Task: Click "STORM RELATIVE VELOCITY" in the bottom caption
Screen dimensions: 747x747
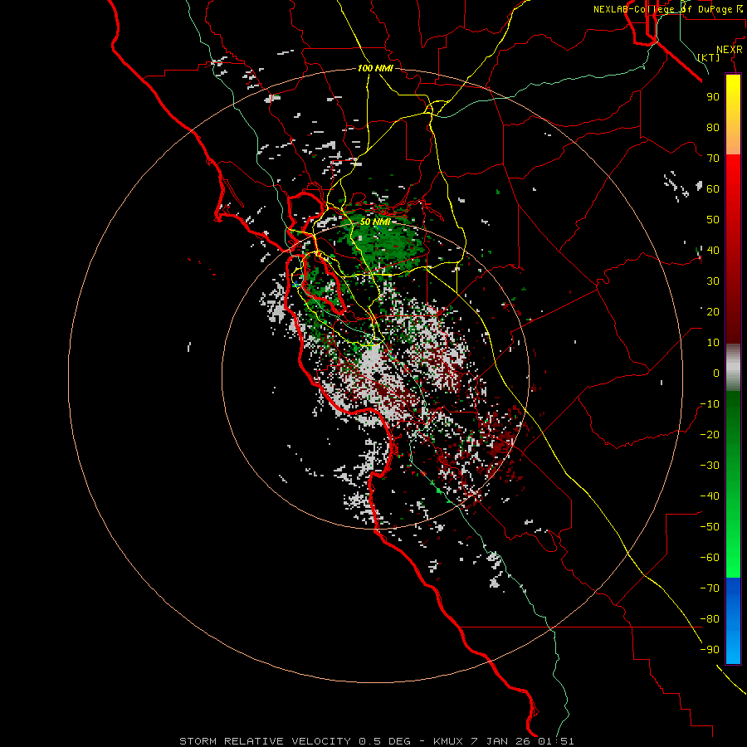Action: (x=266, y=741)
